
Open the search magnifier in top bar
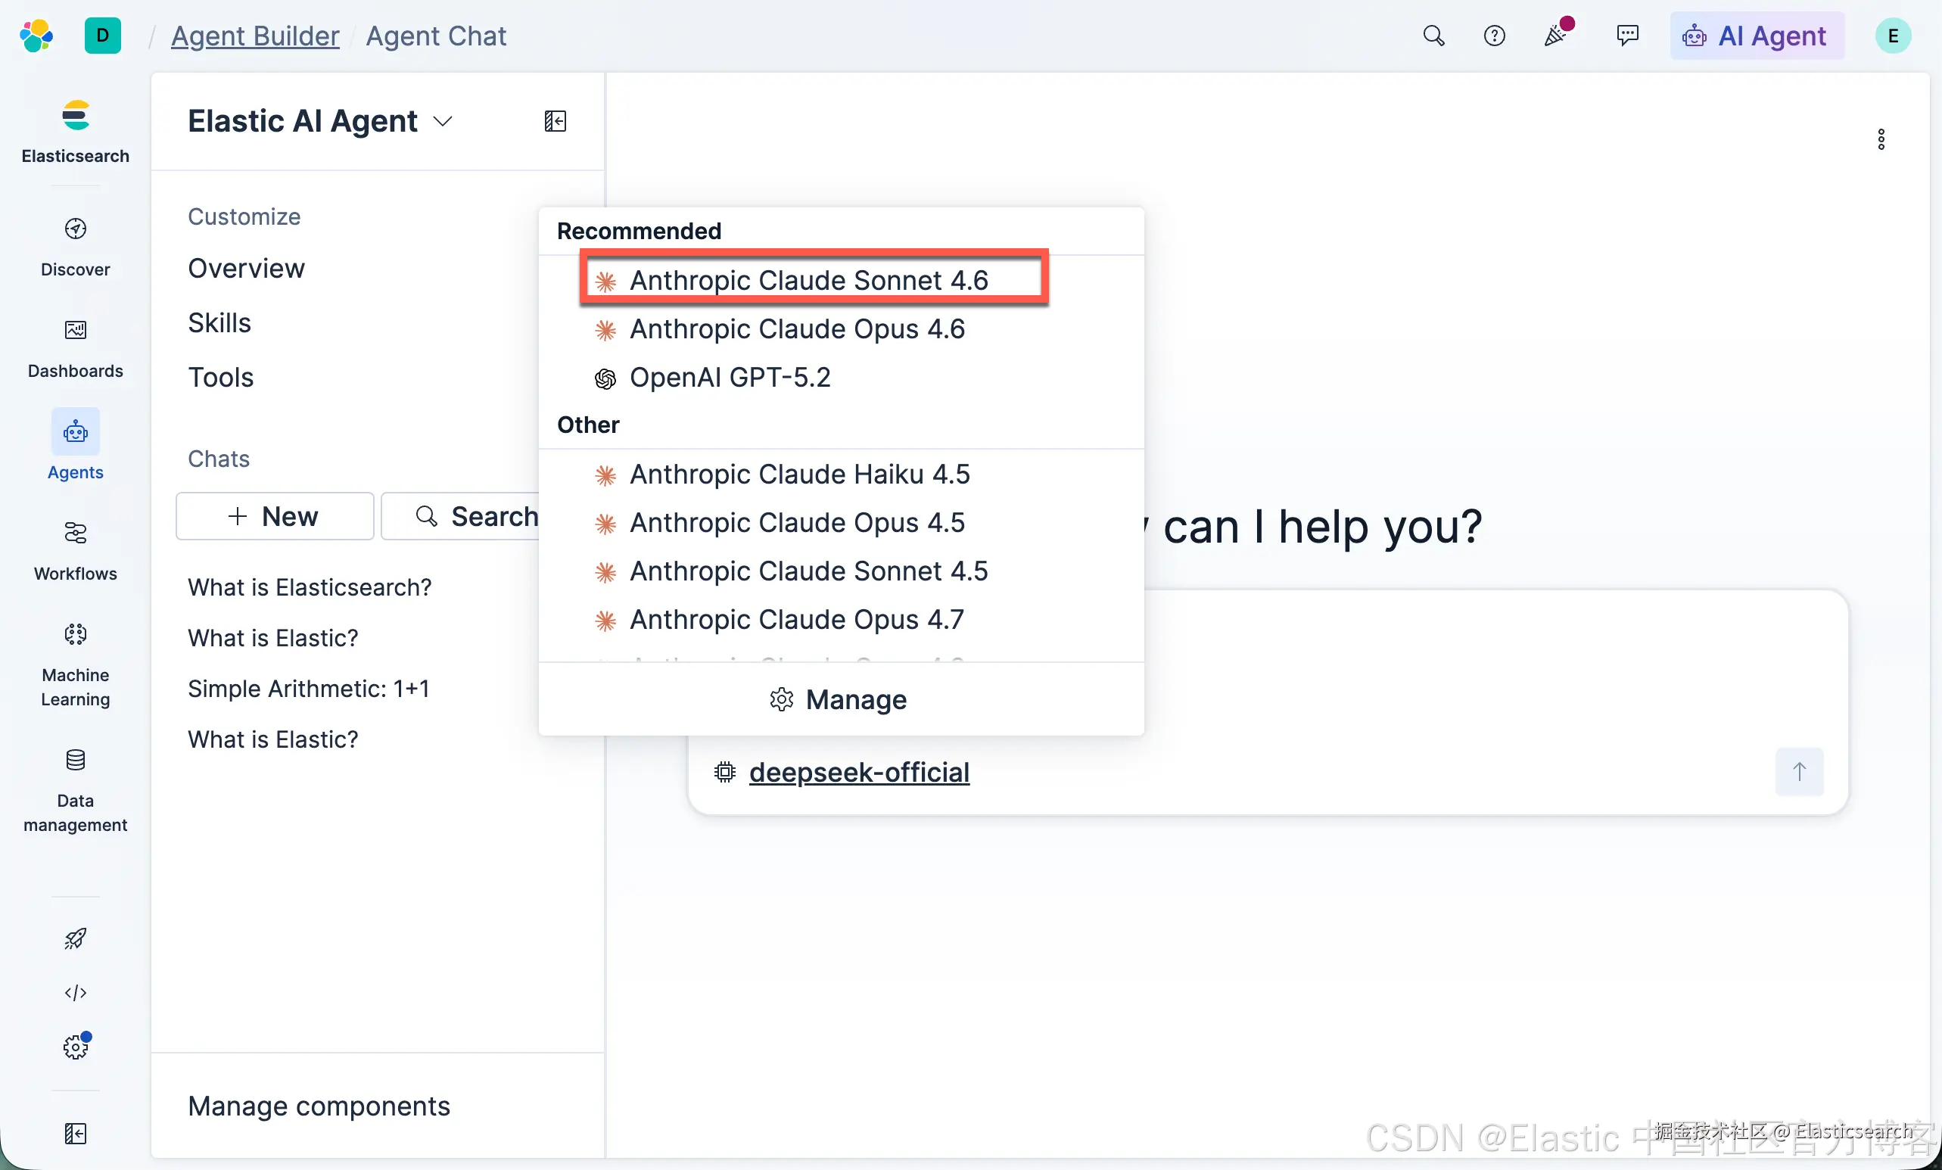pyautogui.click(x=1433, y=36)
